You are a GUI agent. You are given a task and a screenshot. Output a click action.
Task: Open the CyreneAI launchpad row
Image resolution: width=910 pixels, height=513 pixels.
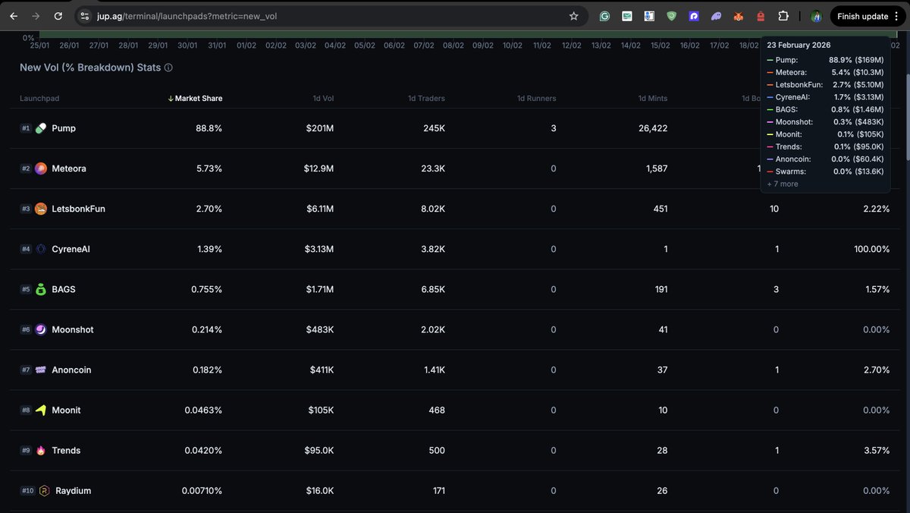pos(455,249)
